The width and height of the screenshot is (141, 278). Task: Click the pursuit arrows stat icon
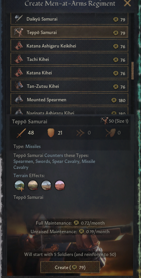[81, 133]
